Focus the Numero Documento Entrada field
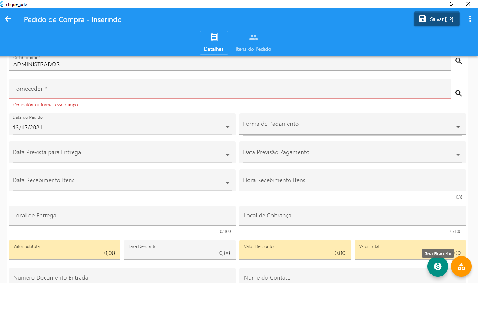This screenshot has width=486, height=323. tap(122, 276)
